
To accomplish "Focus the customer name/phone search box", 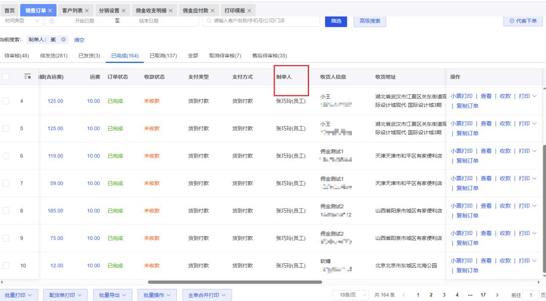I will point(261,21).
